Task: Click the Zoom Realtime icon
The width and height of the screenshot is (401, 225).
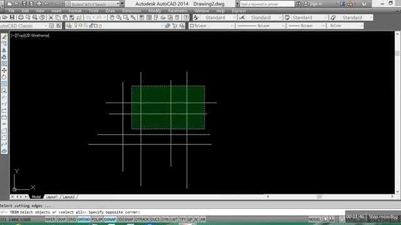Action: [119, 17]
